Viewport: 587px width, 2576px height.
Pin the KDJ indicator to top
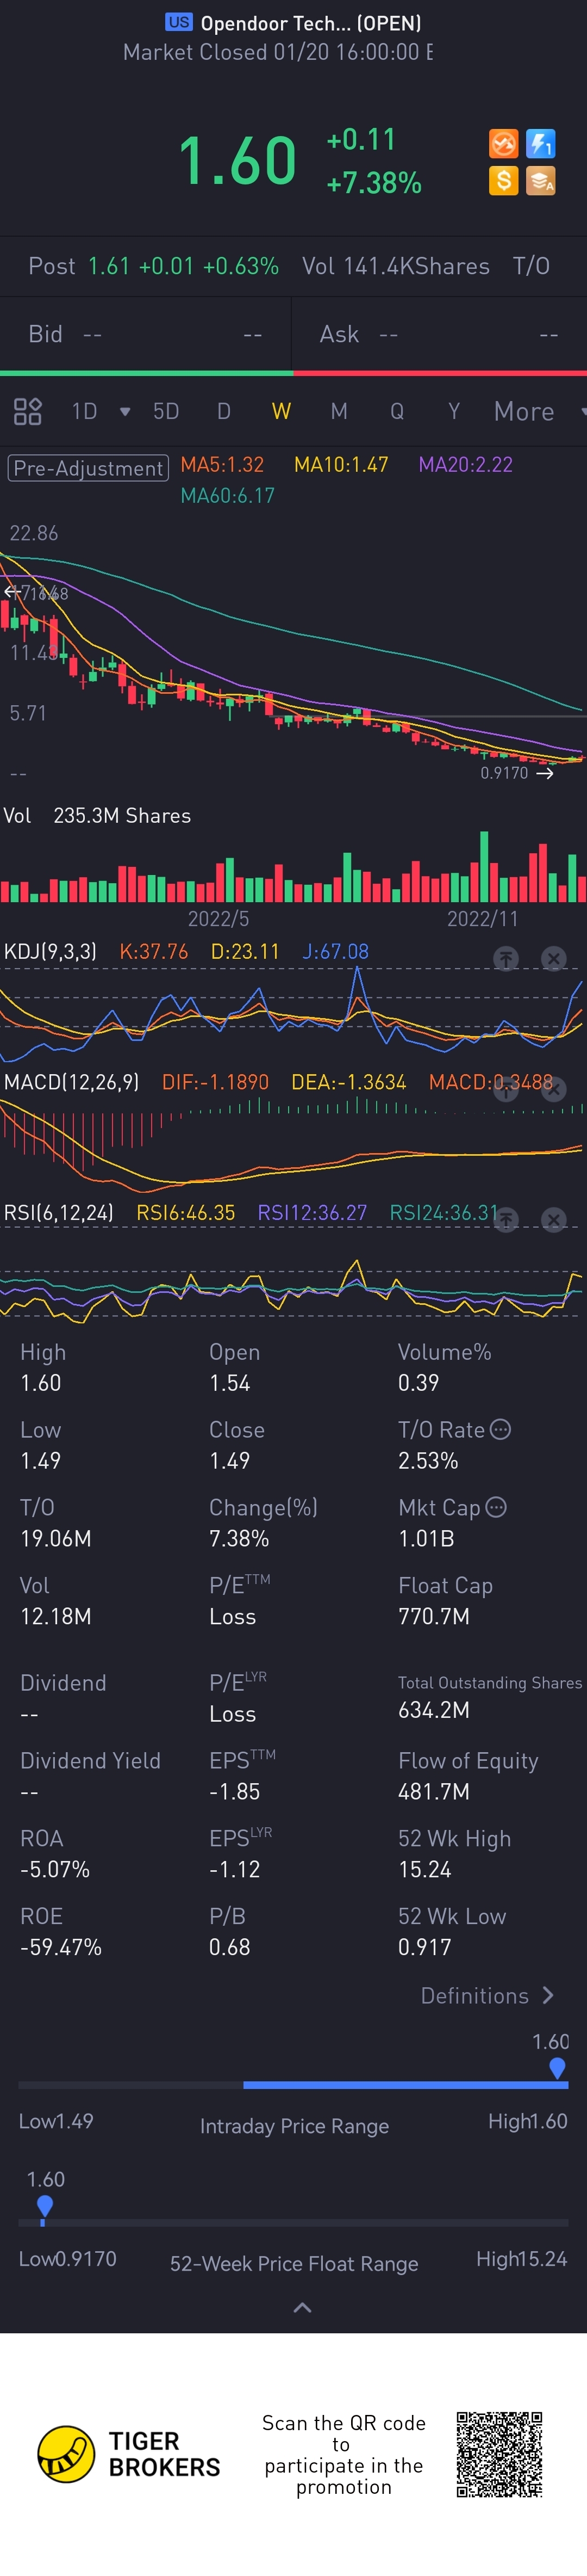point(506,959)
